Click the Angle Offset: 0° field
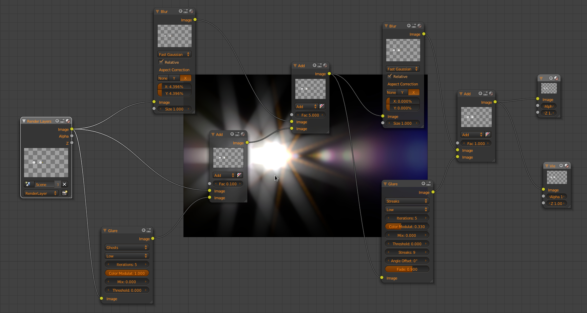Viewport: 587px width, 313px height. tap(407, 260)
